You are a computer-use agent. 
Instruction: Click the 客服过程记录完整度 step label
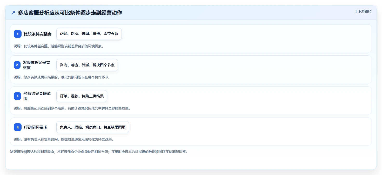pos(36,65)
